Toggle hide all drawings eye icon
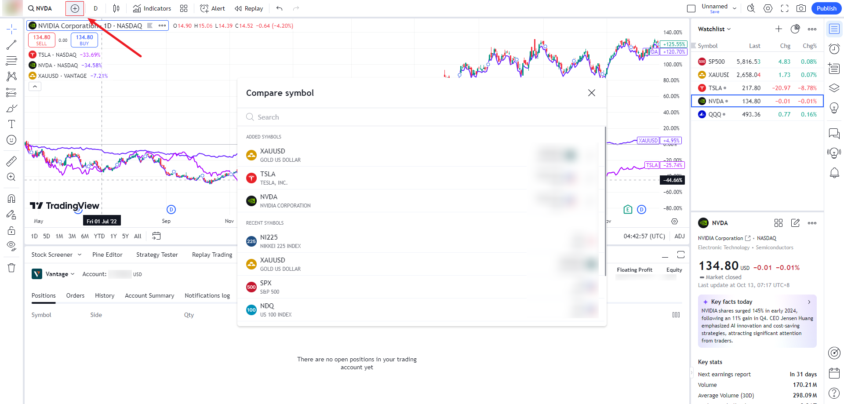Screen dimensions: 844x404 coord(11,245)
